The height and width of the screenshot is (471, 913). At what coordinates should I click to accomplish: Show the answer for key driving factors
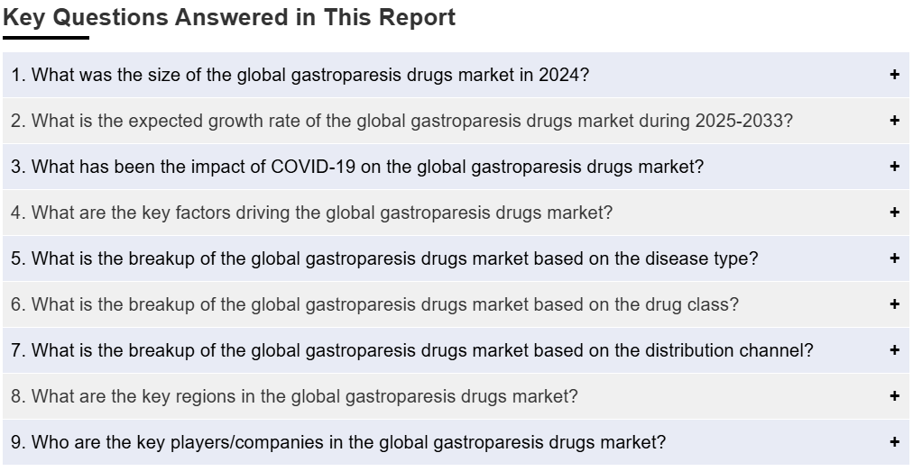click(x=456, y=213)
